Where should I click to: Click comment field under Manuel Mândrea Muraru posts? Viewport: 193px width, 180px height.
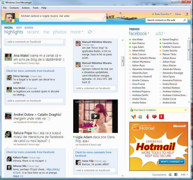click(95, 88)
